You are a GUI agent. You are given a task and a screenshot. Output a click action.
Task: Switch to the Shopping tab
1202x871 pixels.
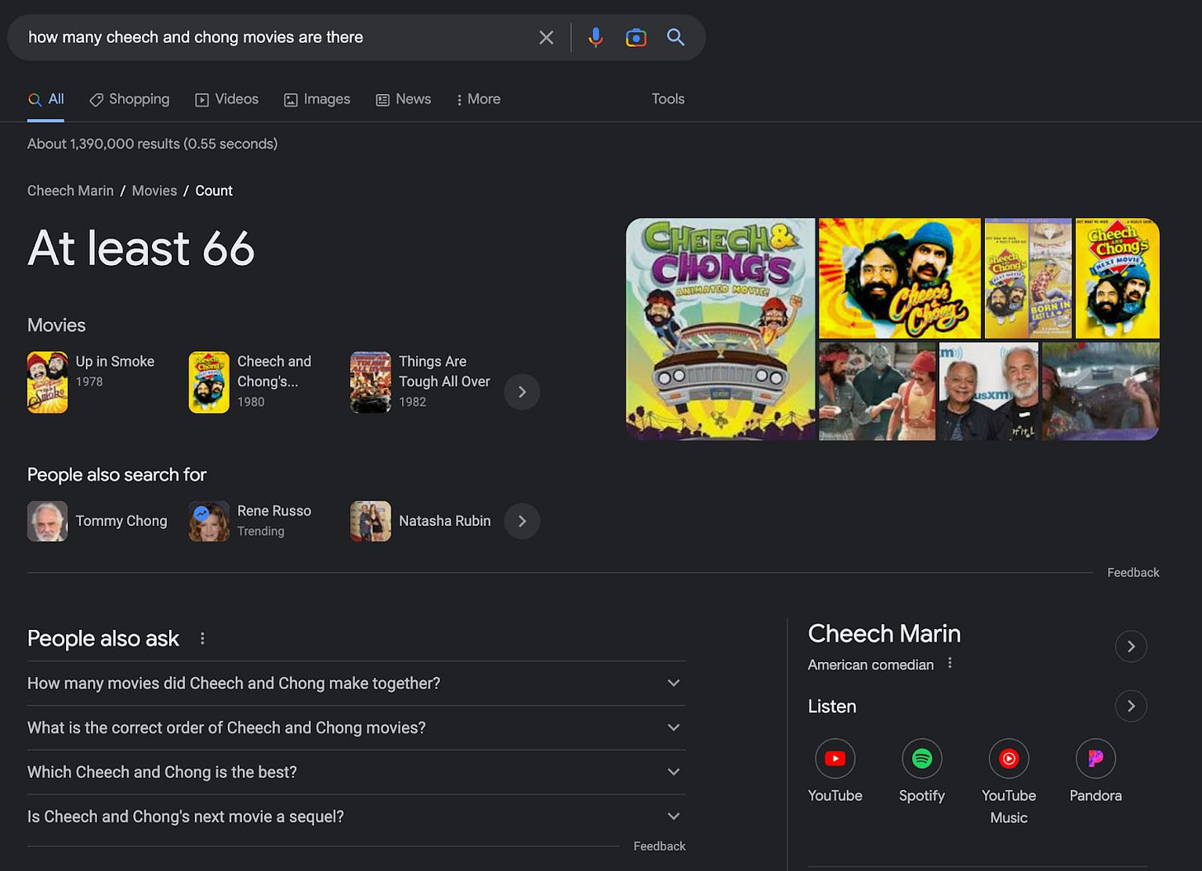130,99
